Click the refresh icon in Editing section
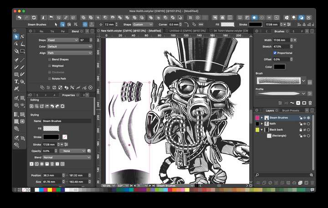The width and height of the screenshot is (328, 208). [x=62, y=106]
